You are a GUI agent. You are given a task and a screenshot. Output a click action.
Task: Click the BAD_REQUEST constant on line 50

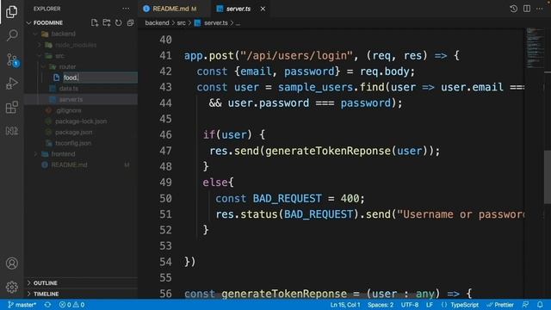click(x=287, y=199)
